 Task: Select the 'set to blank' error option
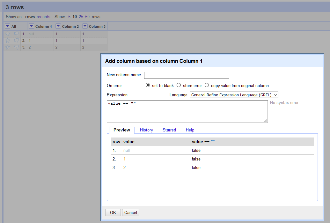click(x=148, y=85)
